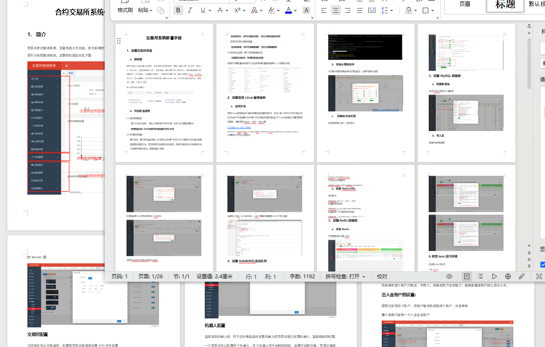Toggle bold formatting in the ribbon
The height and width of the screenshot is (347, 545).
(178, 10)
